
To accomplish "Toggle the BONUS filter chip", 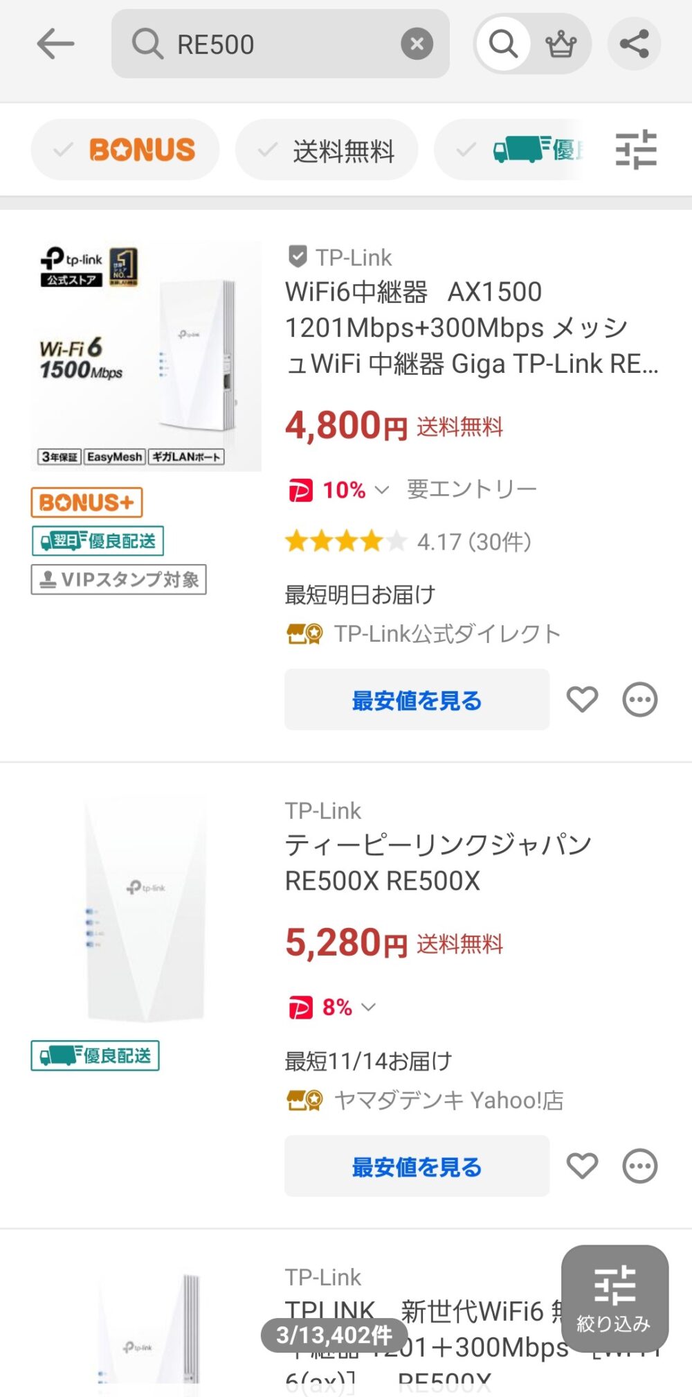I will (x=125, y=150).
